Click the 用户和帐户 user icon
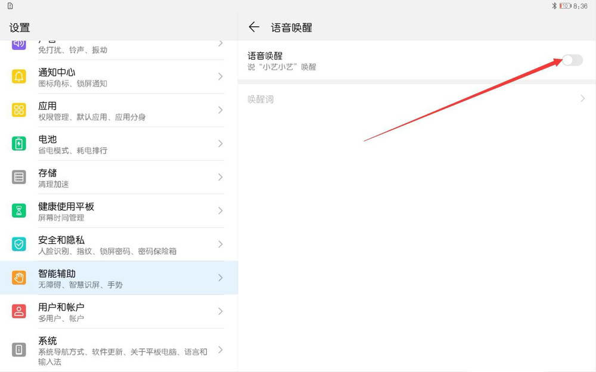Screen dimensions: 596x372 [18, 312]
